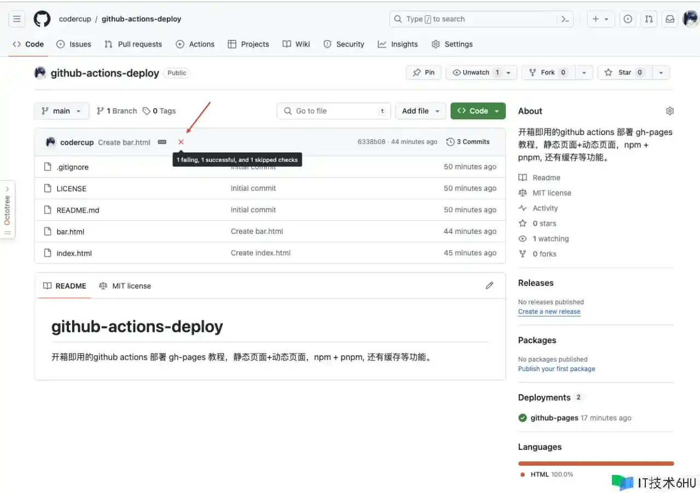
Task: Open the green Code dropdown
Action: point(478,111)
